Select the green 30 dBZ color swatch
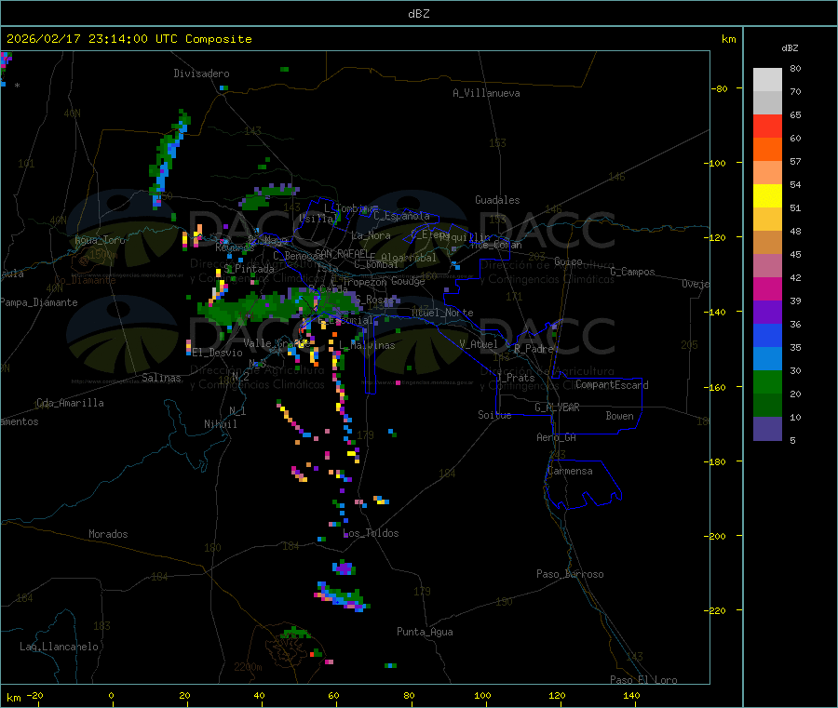 767,381
